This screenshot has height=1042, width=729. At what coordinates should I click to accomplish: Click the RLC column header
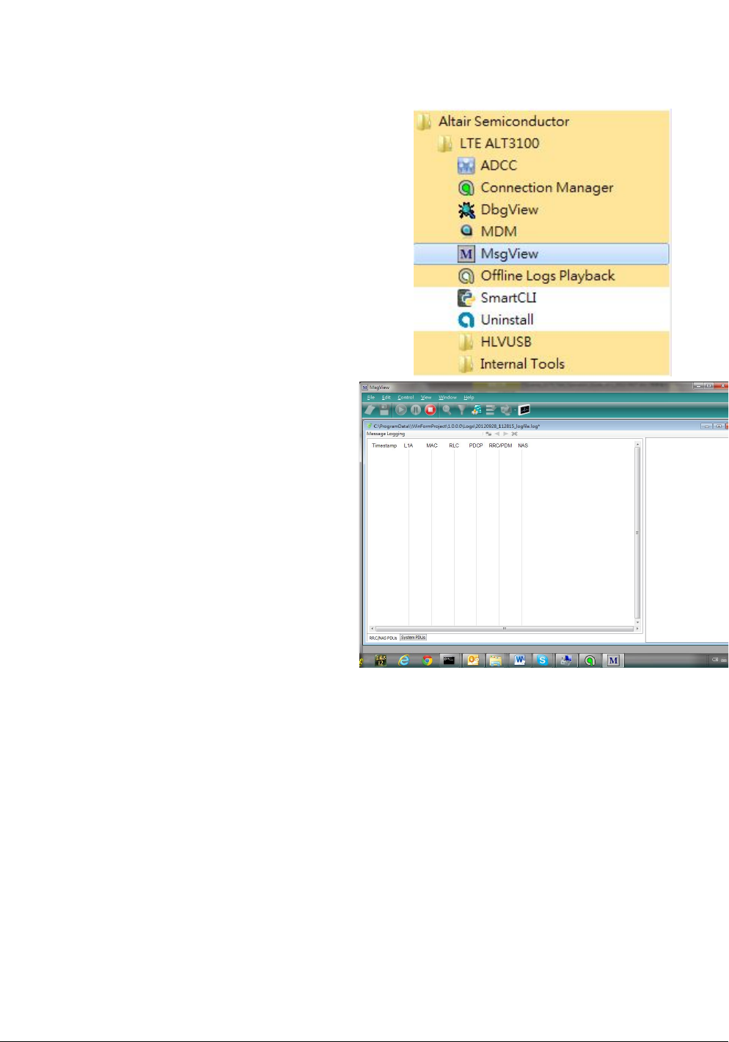pos(454,445)
